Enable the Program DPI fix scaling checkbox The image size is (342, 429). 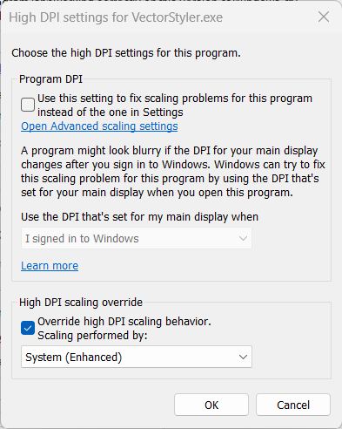28,105
